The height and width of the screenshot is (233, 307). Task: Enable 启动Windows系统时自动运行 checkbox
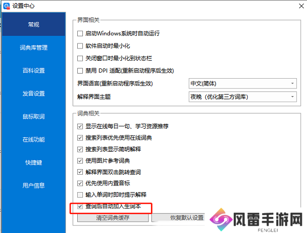tap(80, 33)
